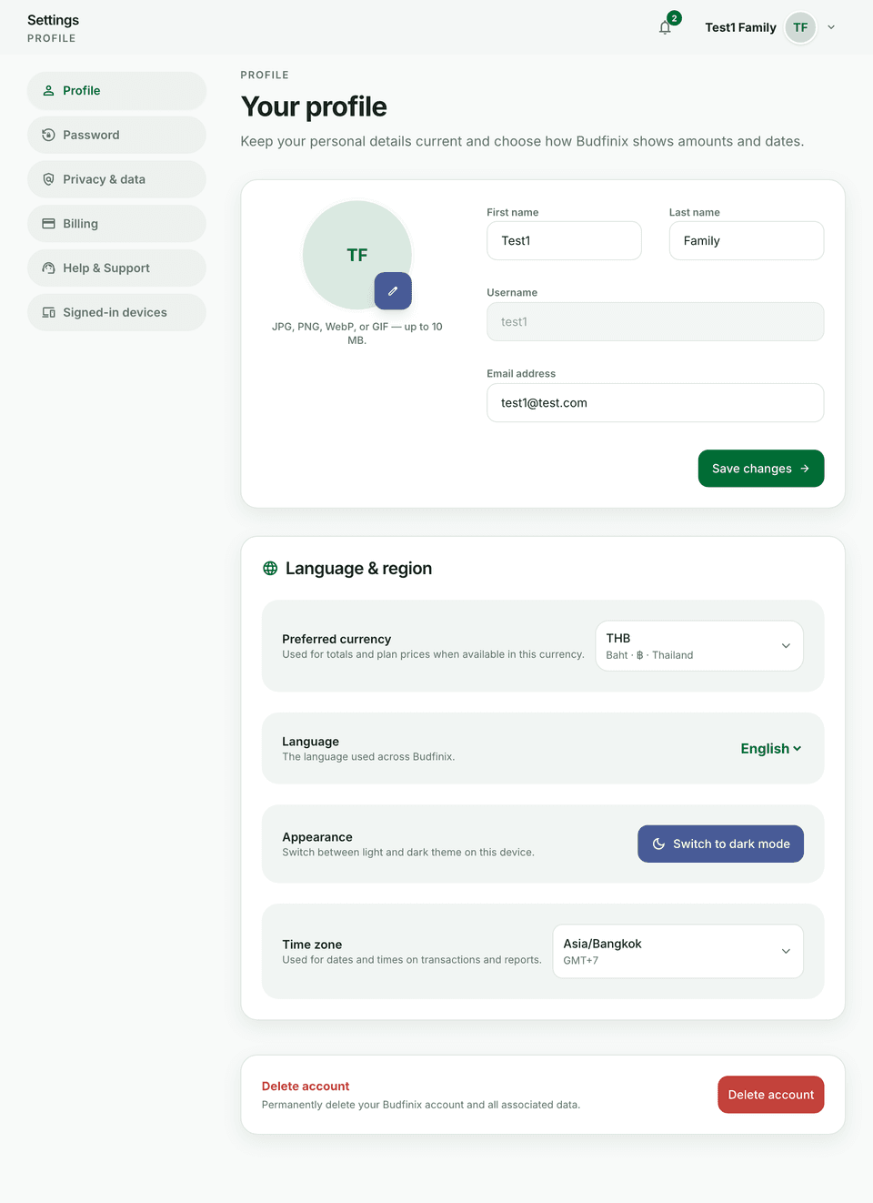Click into the Last name field
The width and height of the screenshot is (873, 1203).
747,241
